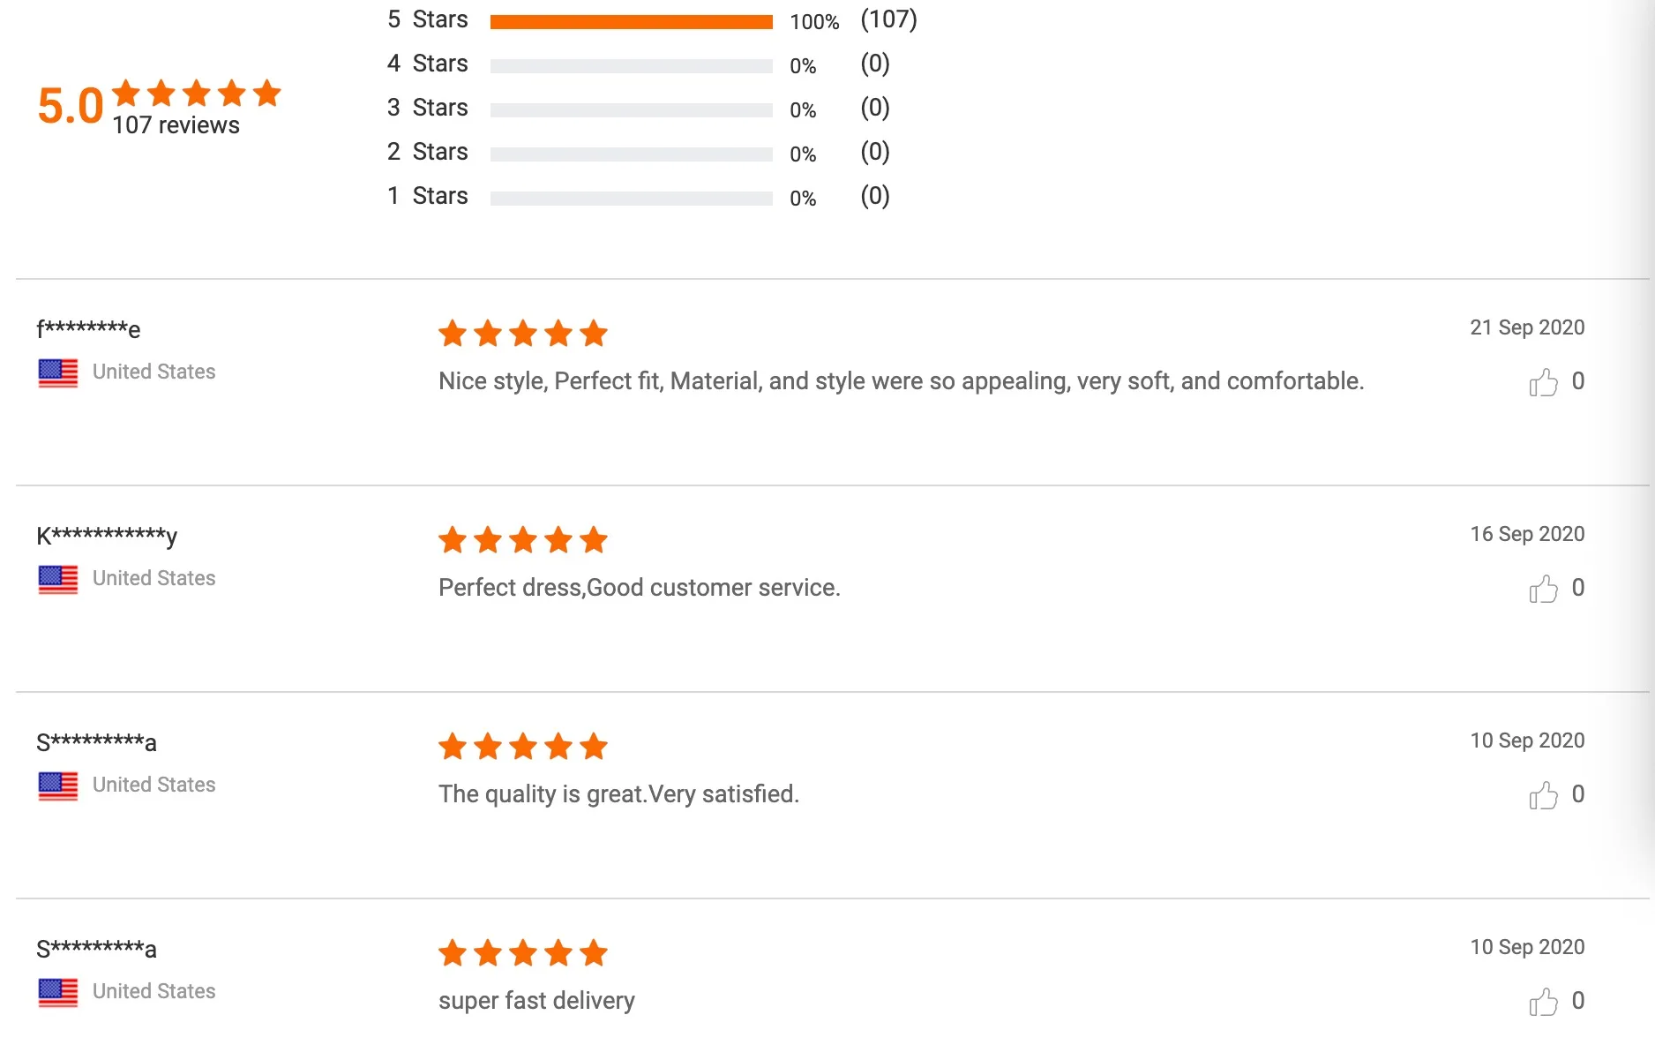
Task: Upvote the quality is great review
Action: (x=1543, y=795)
